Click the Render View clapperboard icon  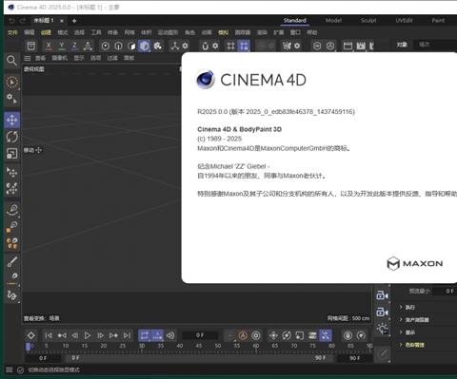[x=348, y=46]
